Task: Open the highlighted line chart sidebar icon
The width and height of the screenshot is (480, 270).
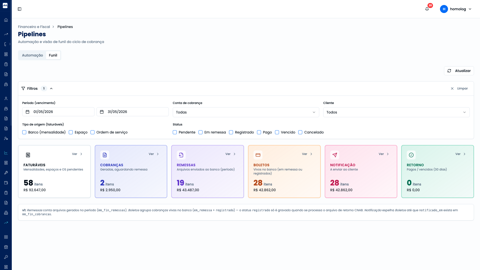Action: pos(6,153)
